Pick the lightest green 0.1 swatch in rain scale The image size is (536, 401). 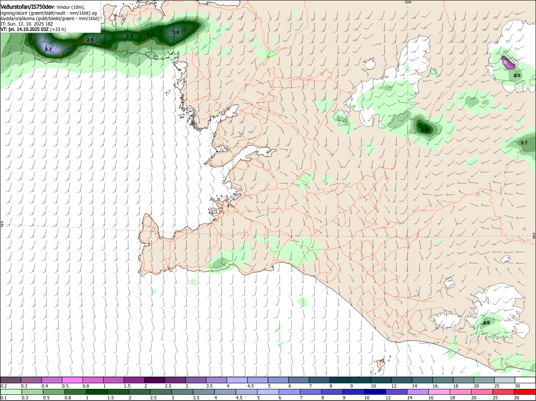[10, 392]
